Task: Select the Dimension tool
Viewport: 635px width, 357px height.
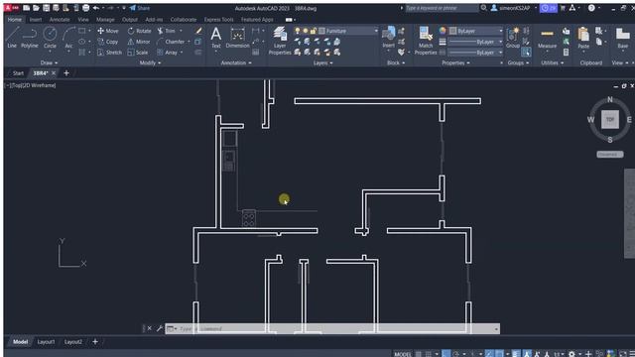Action: [x=237, y=38]
